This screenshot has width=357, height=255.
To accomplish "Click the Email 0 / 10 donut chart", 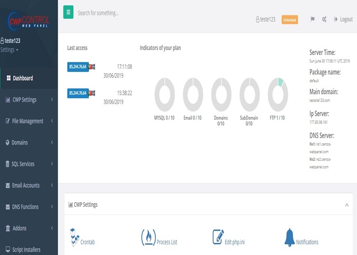I will click(193, 94).
